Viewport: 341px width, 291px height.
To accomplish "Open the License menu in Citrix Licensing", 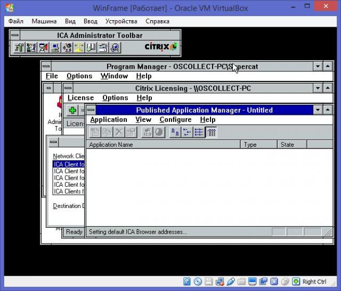I will [x=80, y=98].
